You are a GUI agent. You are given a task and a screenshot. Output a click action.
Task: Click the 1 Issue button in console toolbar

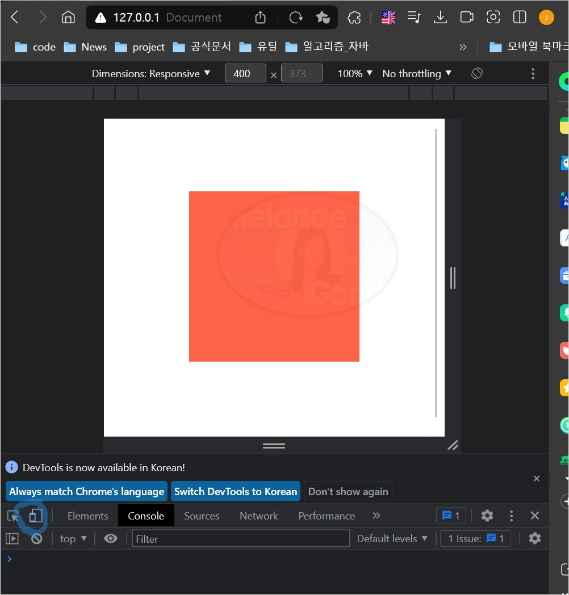tap(475, 538)
